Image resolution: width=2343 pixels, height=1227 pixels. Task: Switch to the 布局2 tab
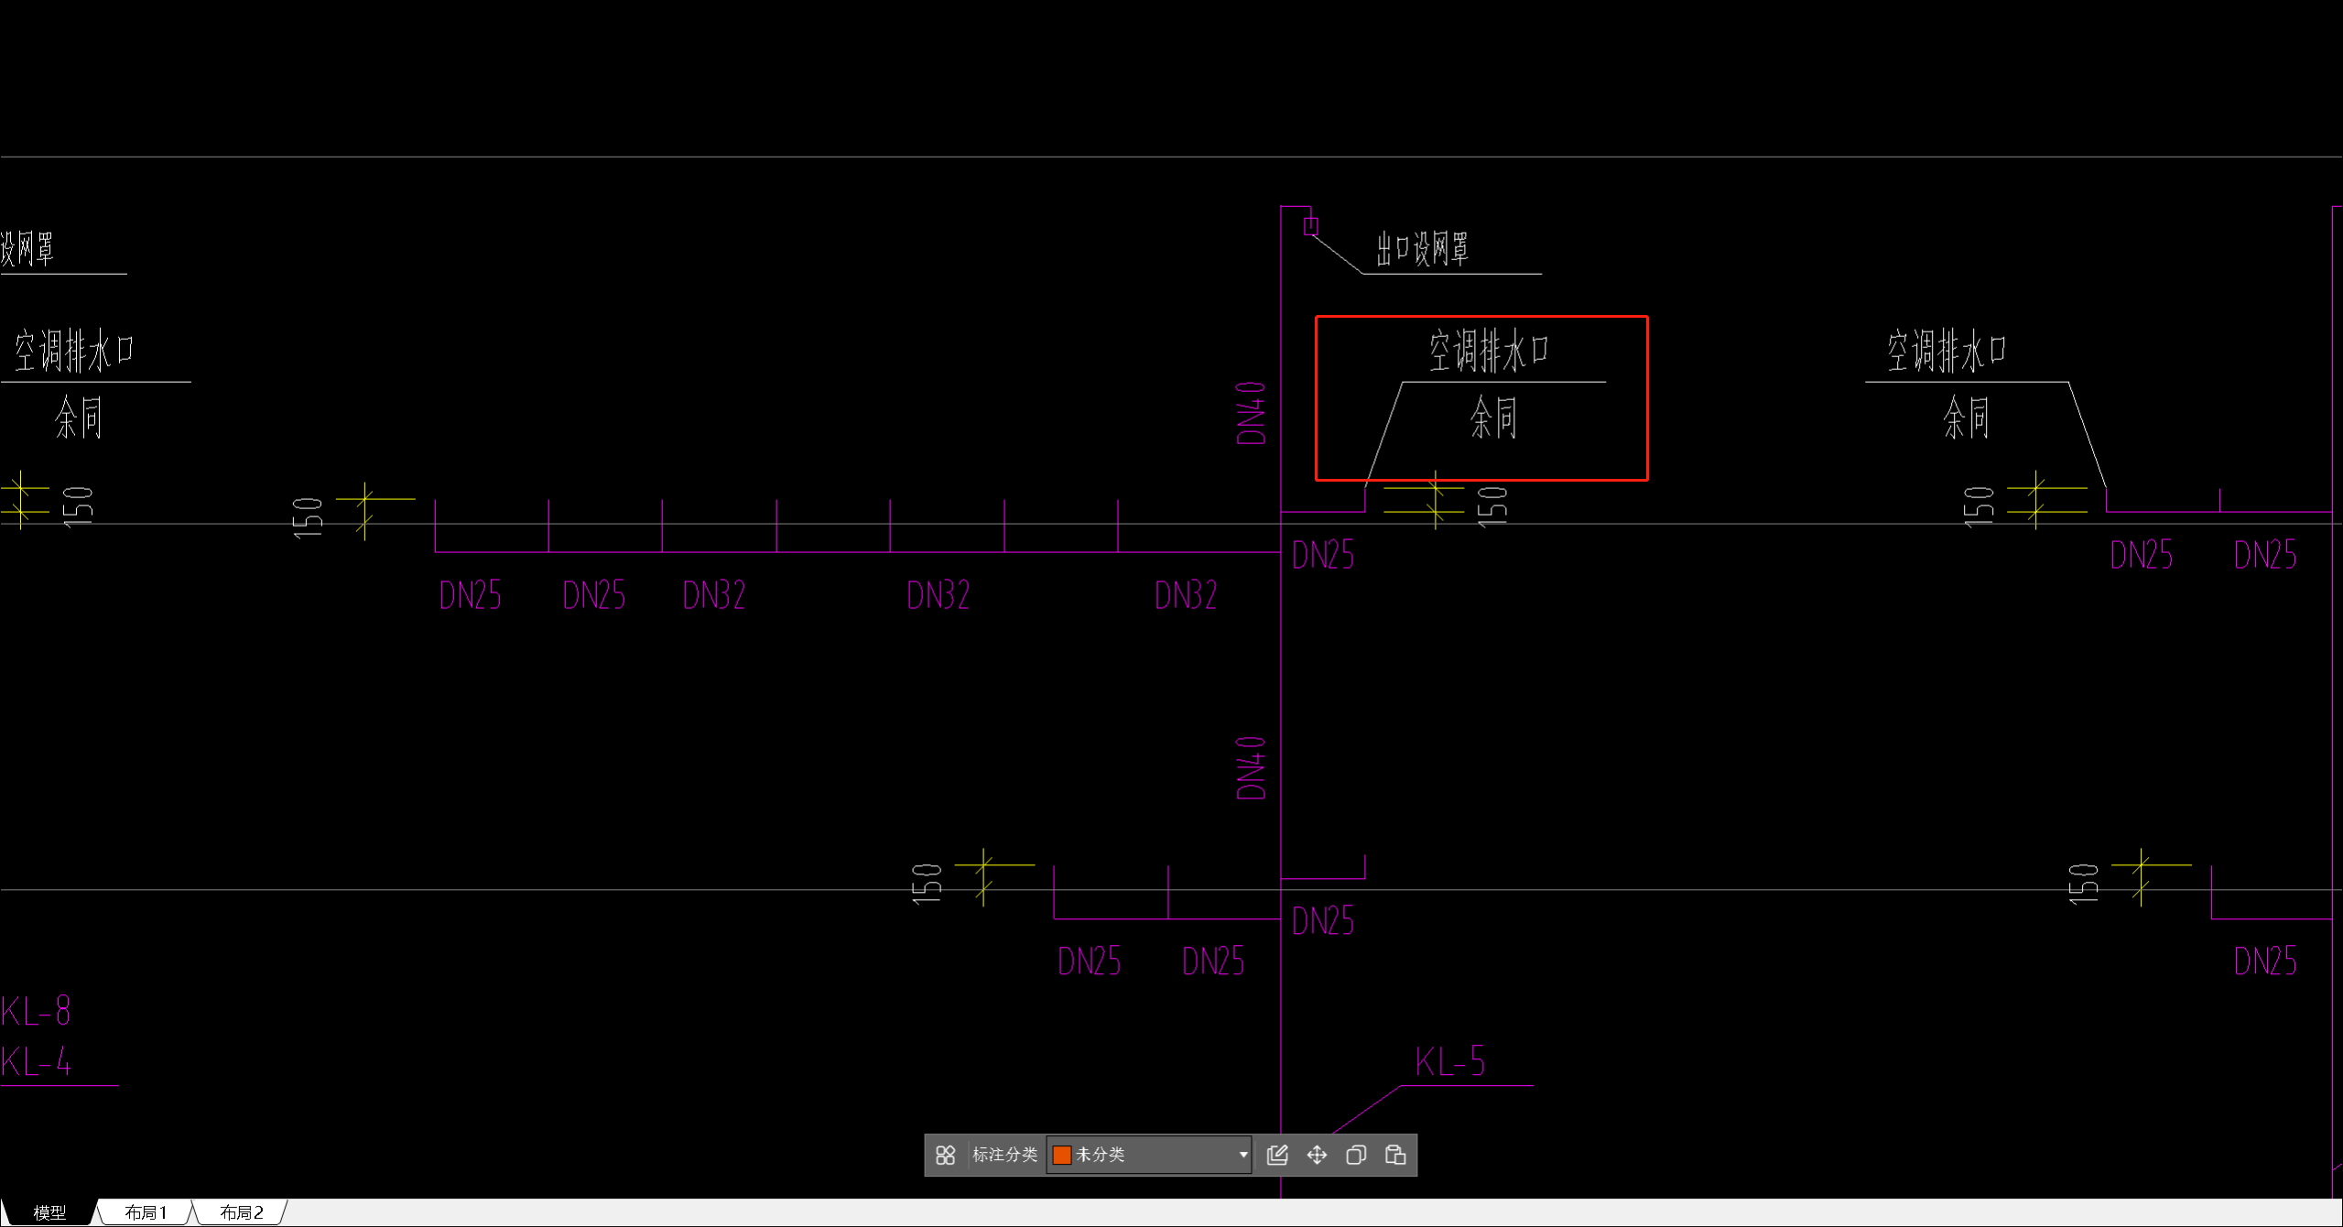[x=241, y=1212]
